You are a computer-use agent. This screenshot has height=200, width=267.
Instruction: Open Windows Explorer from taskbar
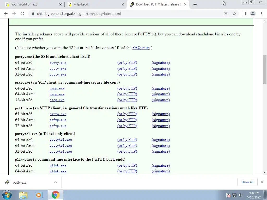23,195
